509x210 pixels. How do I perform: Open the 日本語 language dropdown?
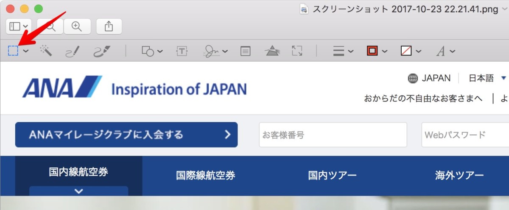point(487,78)
